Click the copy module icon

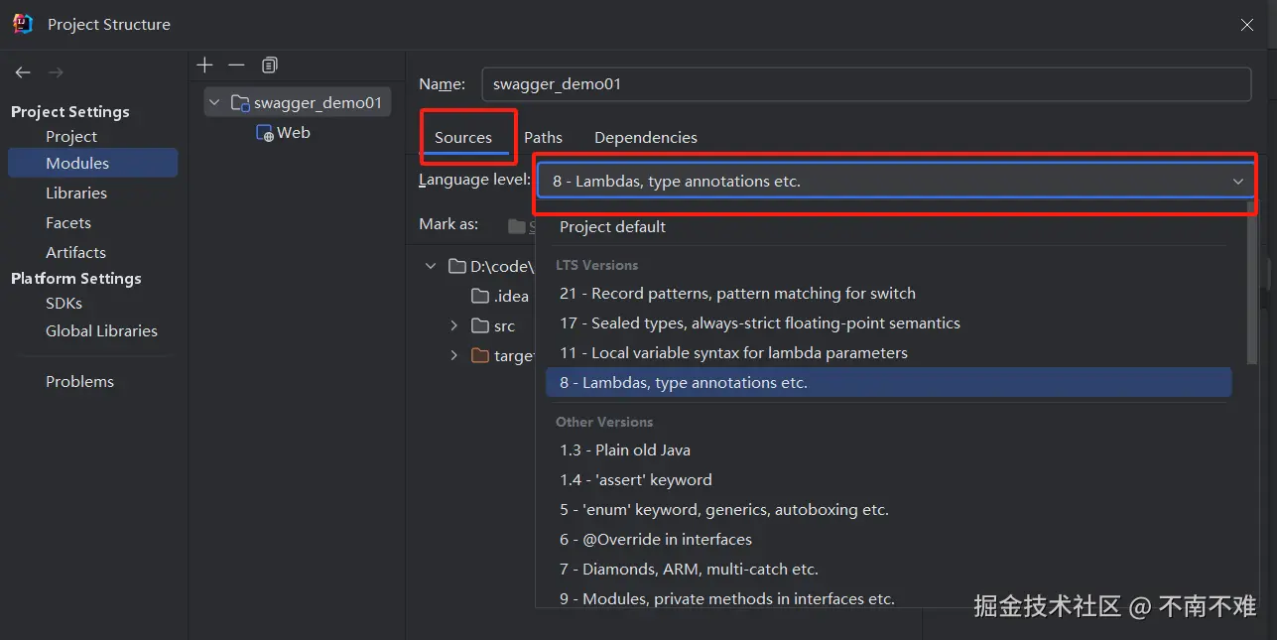269,65
